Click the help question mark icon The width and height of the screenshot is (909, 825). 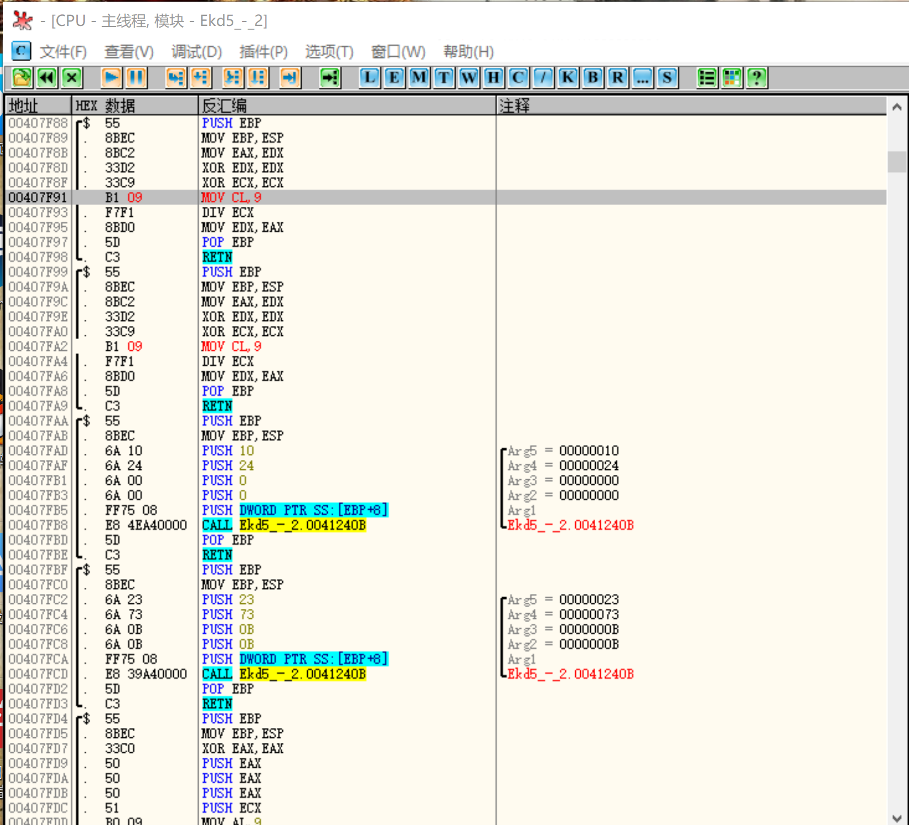[757, 78]
